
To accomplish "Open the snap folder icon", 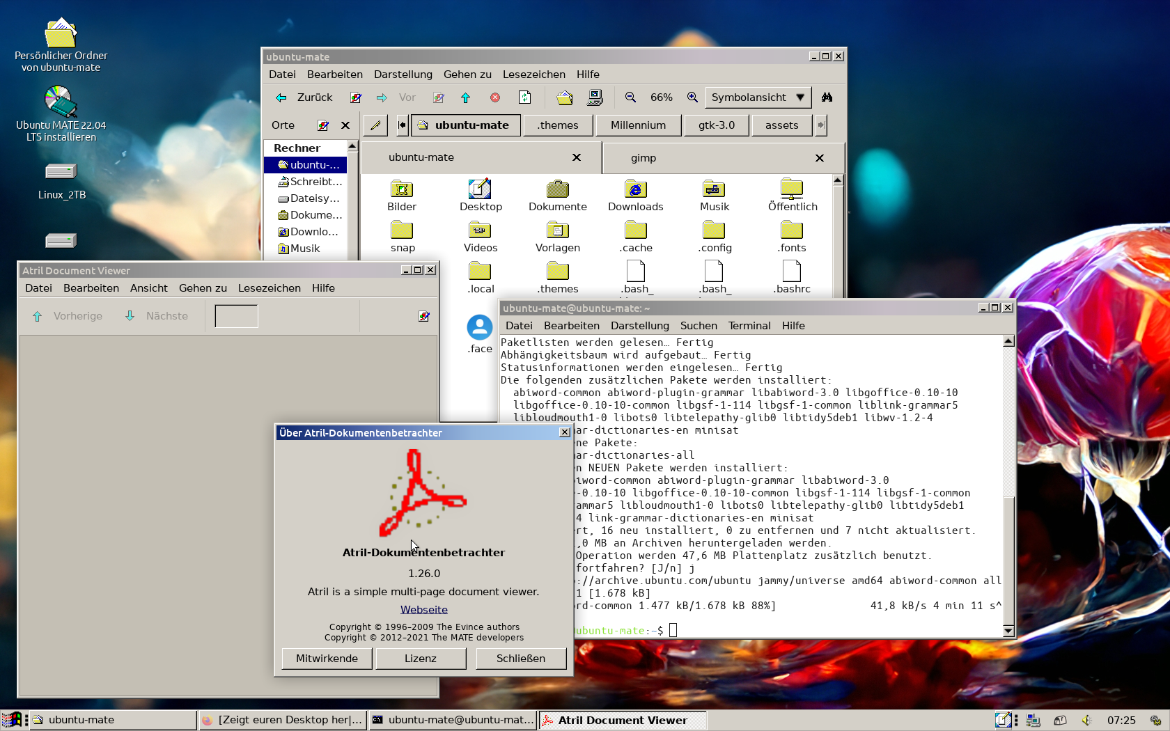I will click(402, 230).
